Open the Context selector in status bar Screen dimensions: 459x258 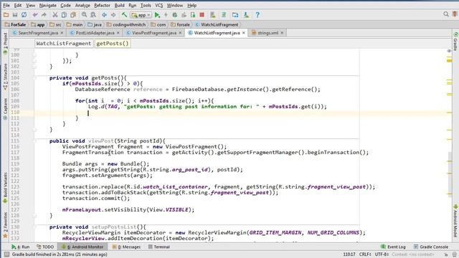click(x=413, y=254)
